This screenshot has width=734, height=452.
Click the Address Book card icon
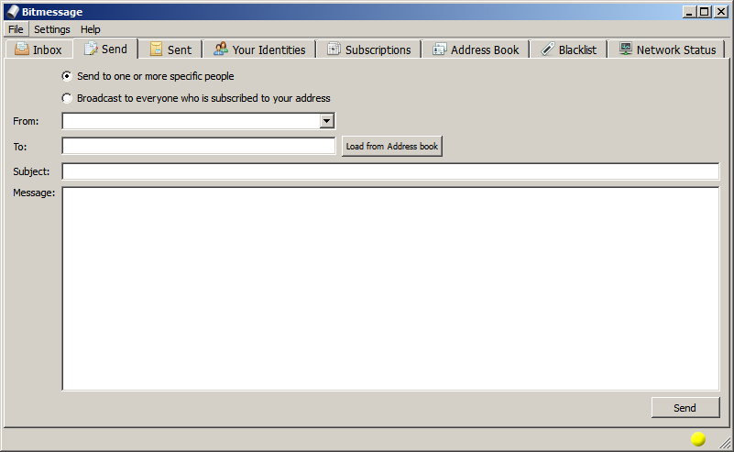pyautogui.click(x=440, y=49)
